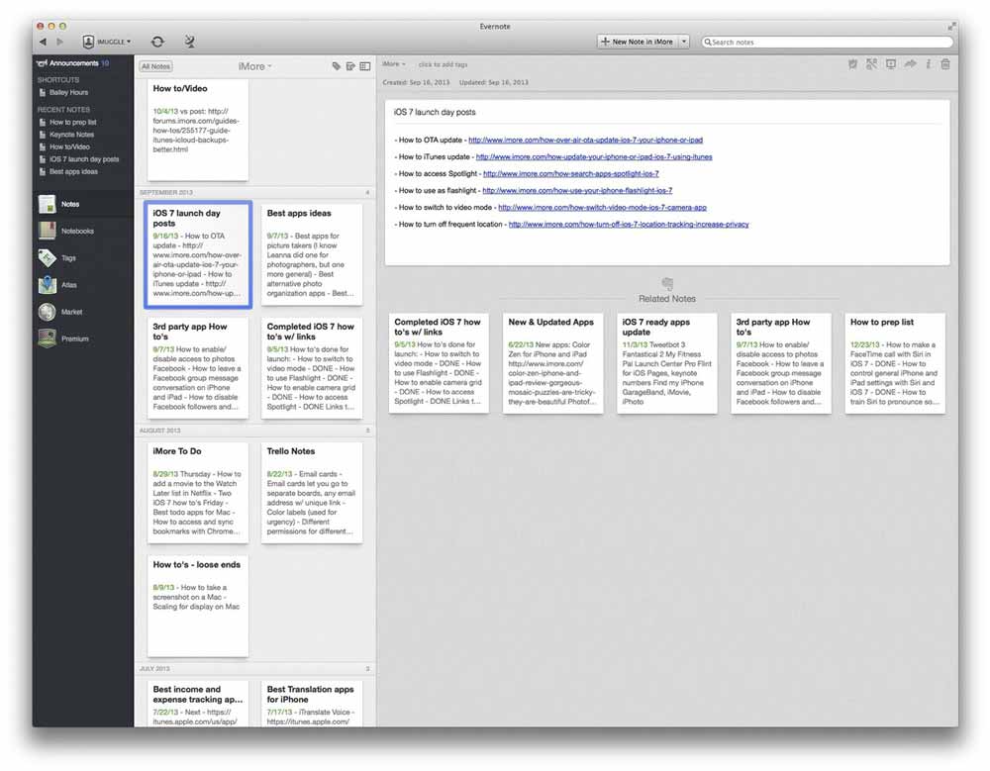Select the iMore To Do note card
Viewport: 990px width, 771px height.
[x=198, y=493]
